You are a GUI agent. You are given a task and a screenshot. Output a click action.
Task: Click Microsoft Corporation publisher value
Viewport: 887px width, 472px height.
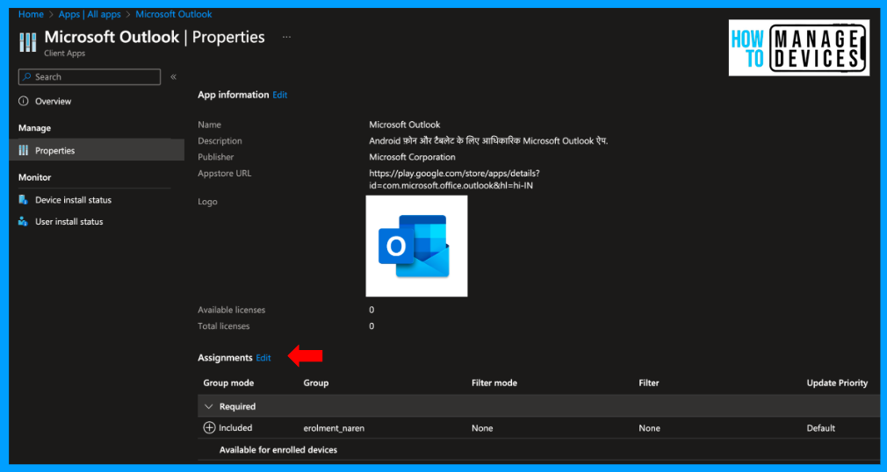(413, 157)
